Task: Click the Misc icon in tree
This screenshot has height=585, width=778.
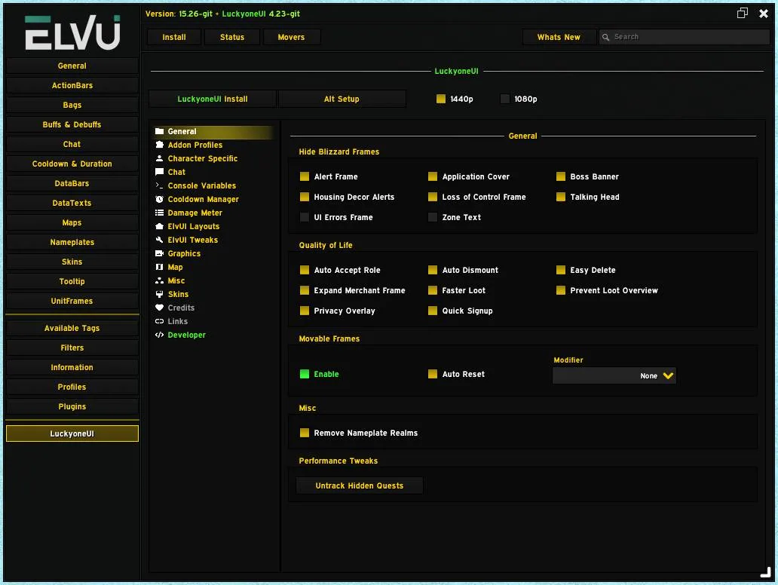Action: click(159, 280)
